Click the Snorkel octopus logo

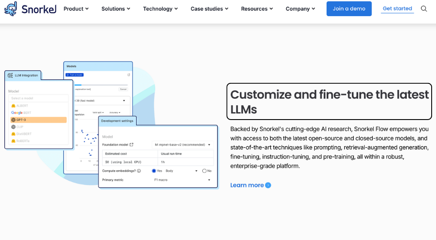(x=10, y=9)
